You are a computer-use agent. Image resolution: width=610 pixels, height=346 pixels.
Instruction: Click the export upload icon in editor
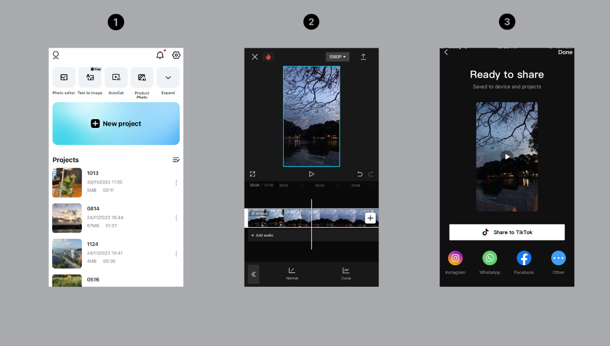pos(363,57)
